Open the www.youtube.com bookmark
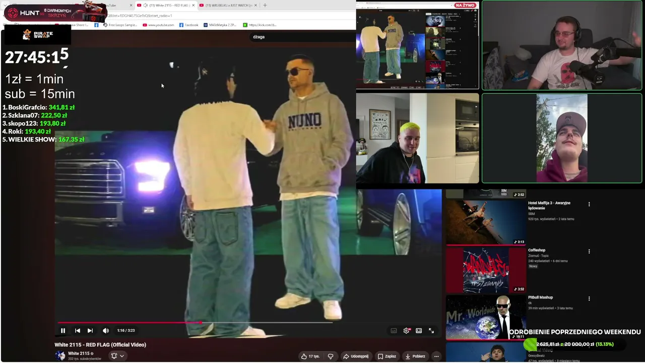 coord(159,25)
